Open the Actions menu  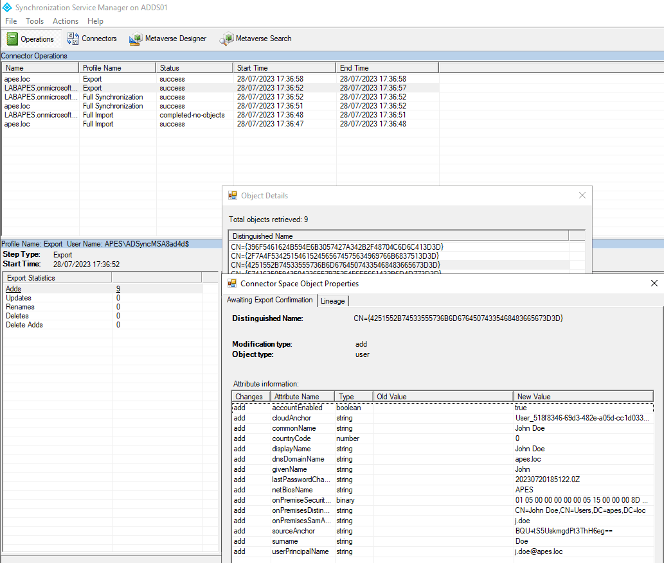point(66,21)
